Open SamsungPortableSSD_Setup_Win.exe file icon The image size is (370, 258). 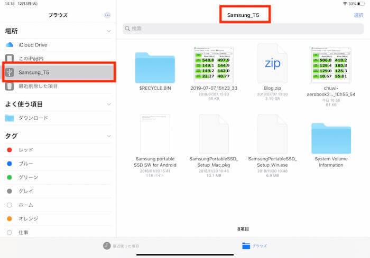point(272,134)
